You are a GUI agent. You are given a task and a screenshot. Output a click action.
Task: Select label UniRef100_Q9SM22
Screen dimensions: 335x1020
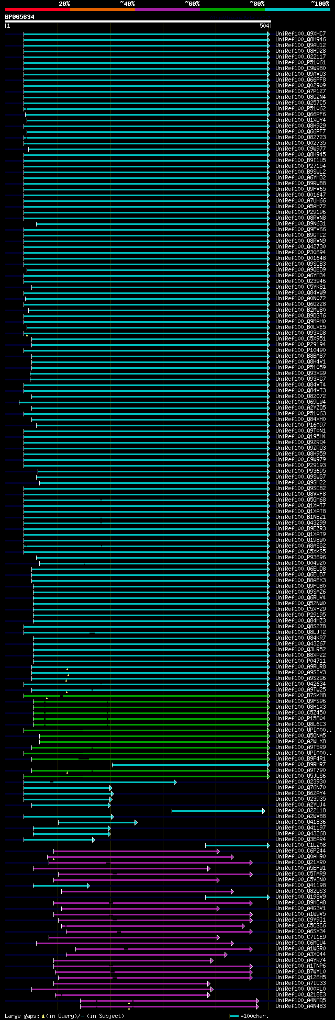pos(300,483)
